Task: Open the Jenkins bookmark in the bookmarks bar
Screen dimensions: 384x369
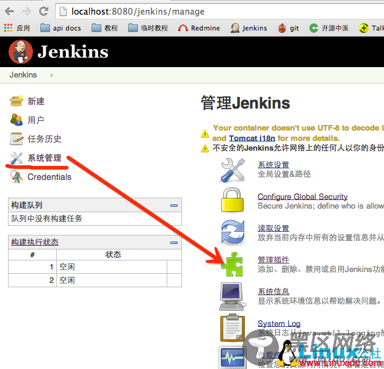Action: 248,28
